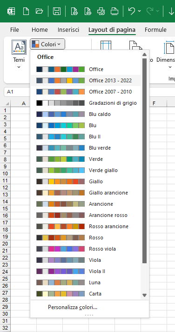This screenshot has width=175, height=332.
Task: Click the Excel logo icon
Action: [11, 11]
